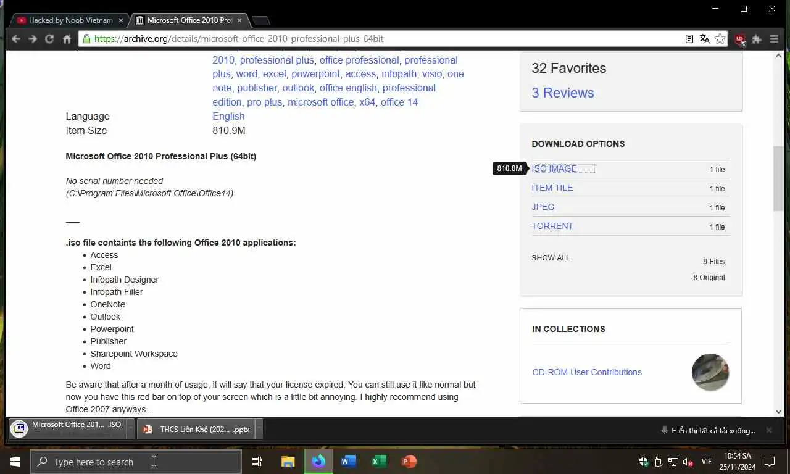Click the English language link
Screen dimensions: 790x474
(228, 116)
